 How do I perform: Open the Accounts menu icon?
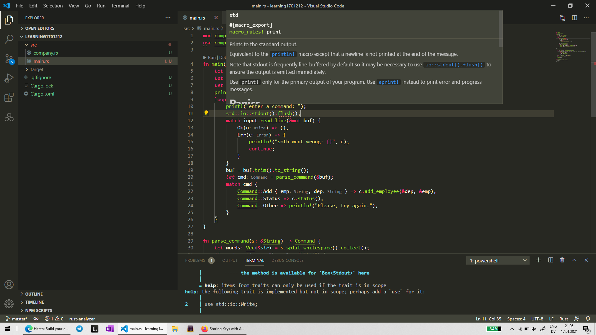(9, 284)
